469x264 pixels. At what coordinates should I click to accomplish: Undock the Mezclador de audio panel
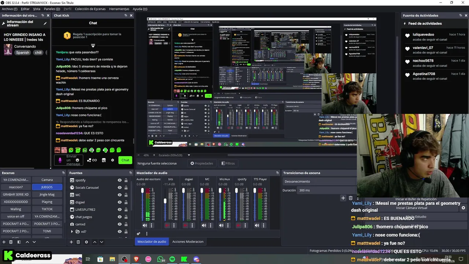pyautogui.click(x=277, y=173)
